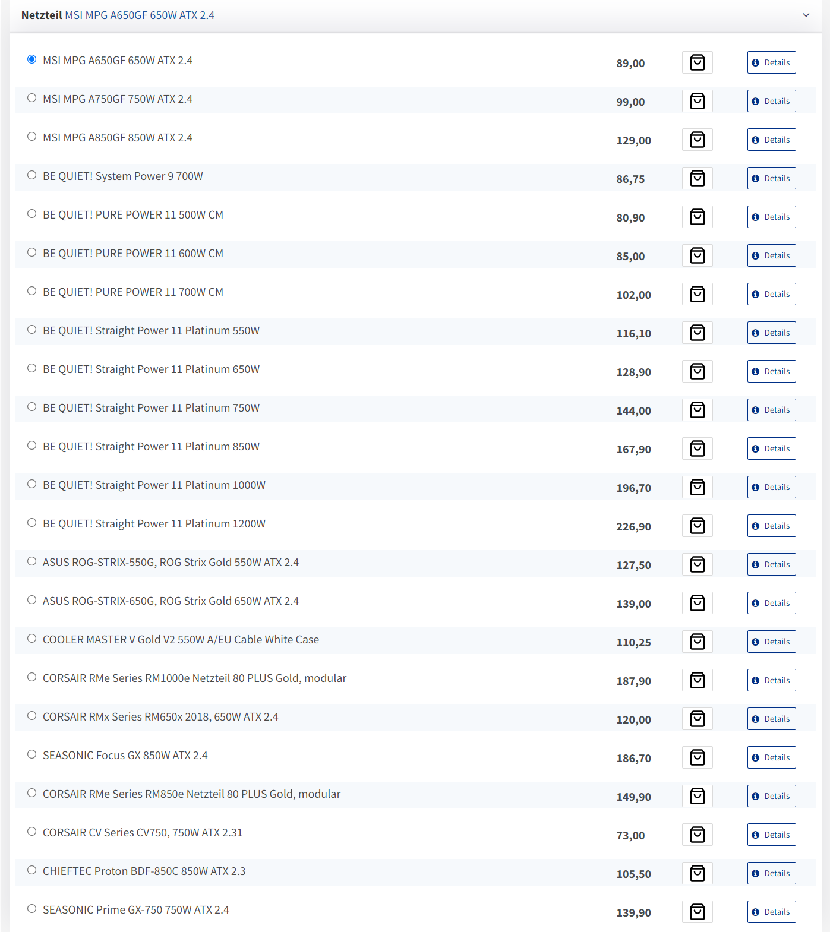
Task: Add Seasonic Prime GX-750 to cart
Action: click(x=697, y=912)
